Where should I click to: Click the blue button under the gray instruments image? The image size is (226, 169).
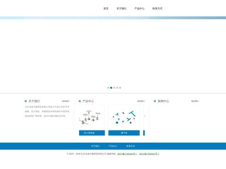(x=92, y=133)
